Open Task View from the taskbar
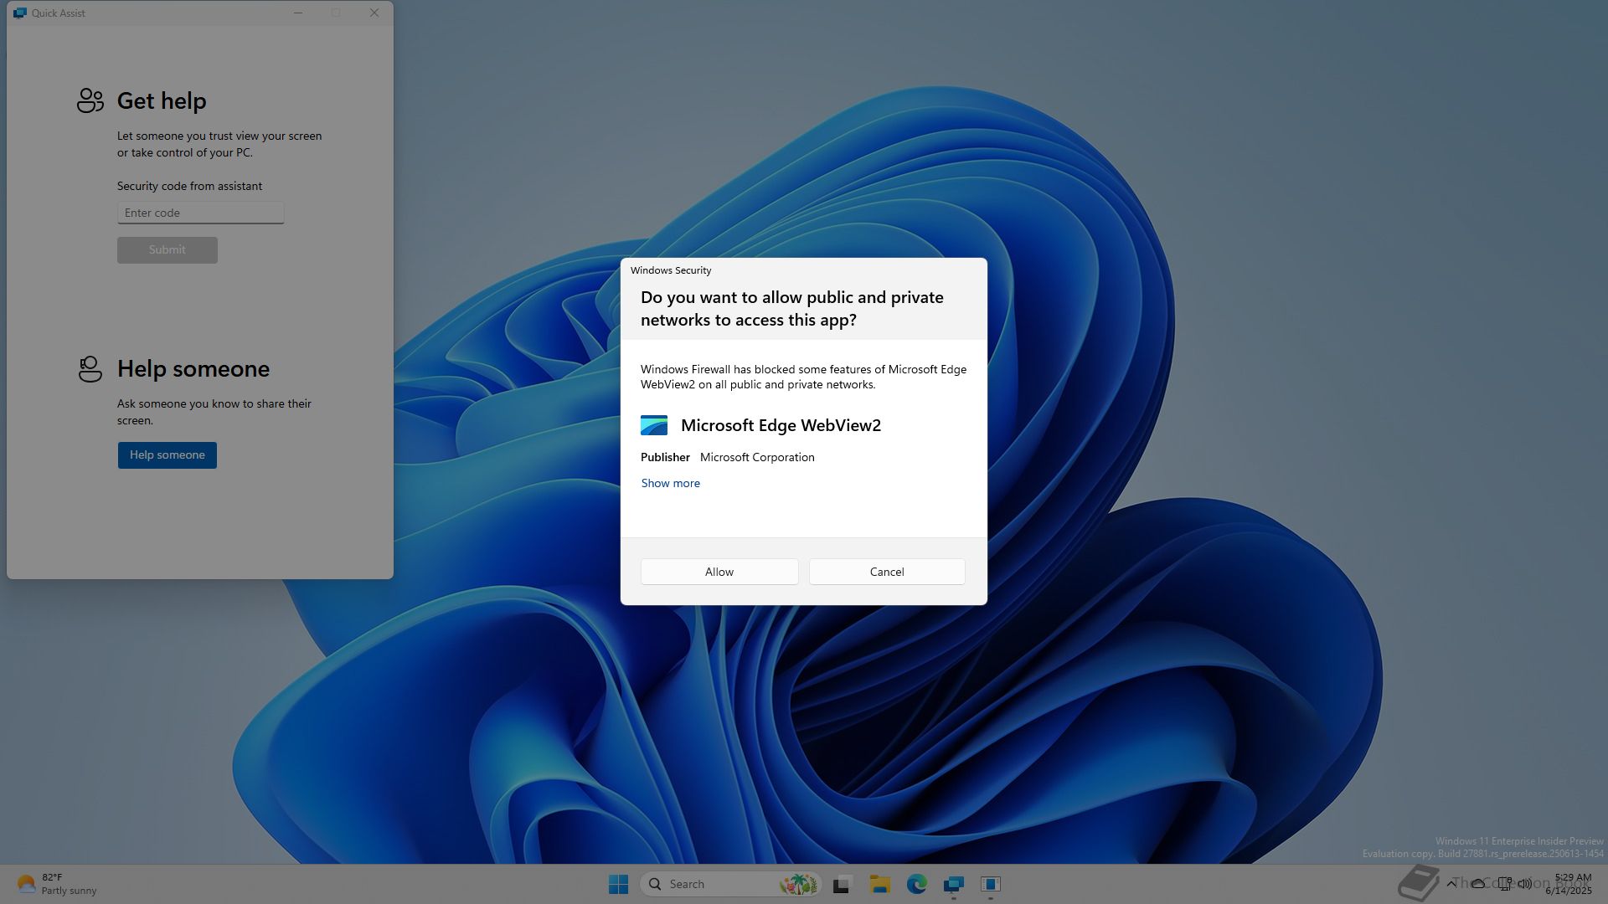This screenshot has height=904, width=1608. coord(842,884)
